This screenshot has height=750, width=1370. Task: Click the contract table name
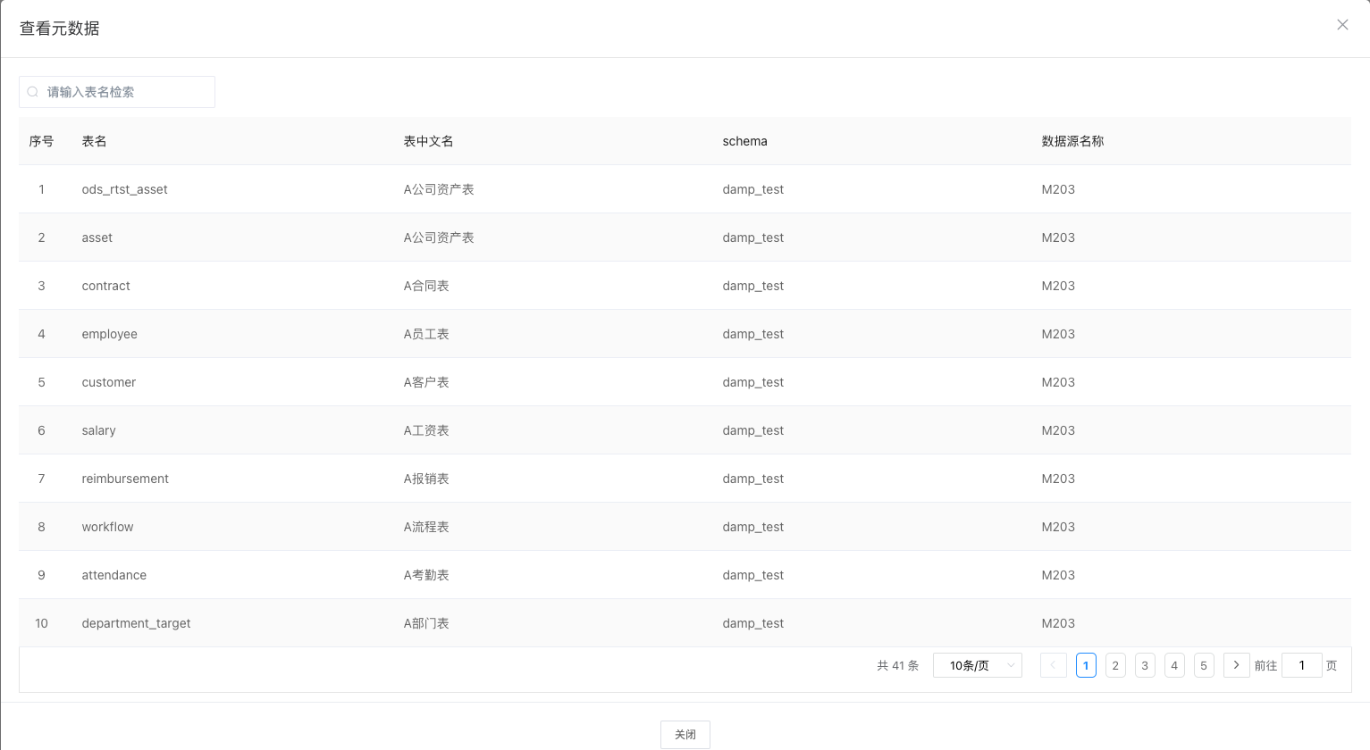pos(105,286)
